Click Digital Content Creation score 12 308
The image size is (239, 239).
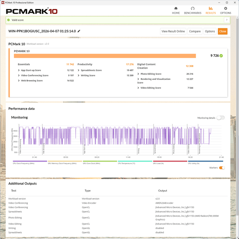click(x=189, y=66)
